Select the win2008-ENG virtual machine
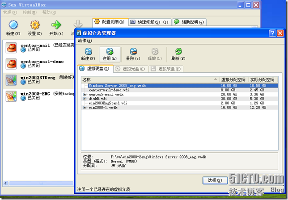The height and width of the screenshot is (200, 288). (39, 96)
